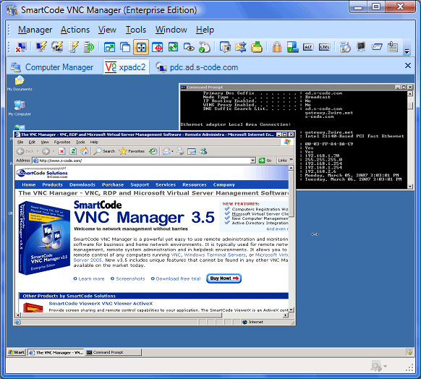Click the overlapping windows toolbar icon
This screenshot has width=421, height=379.
click(x=125, y=47)
